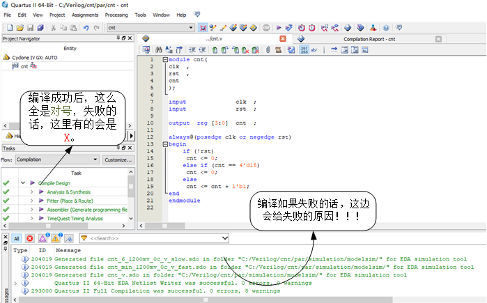Expand the TimeQuest Timing Analysis task
This screenshot has width=487, height=303.
[x=31, y=218]
